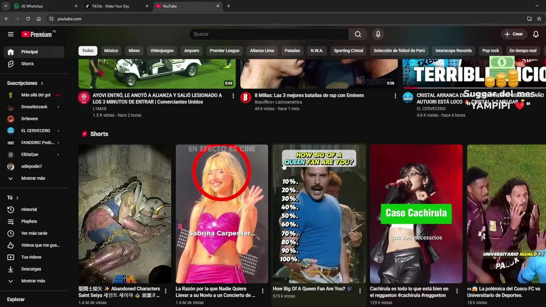Select the En tiempo real chip
The image size is (546, 307).
[523, 51]
